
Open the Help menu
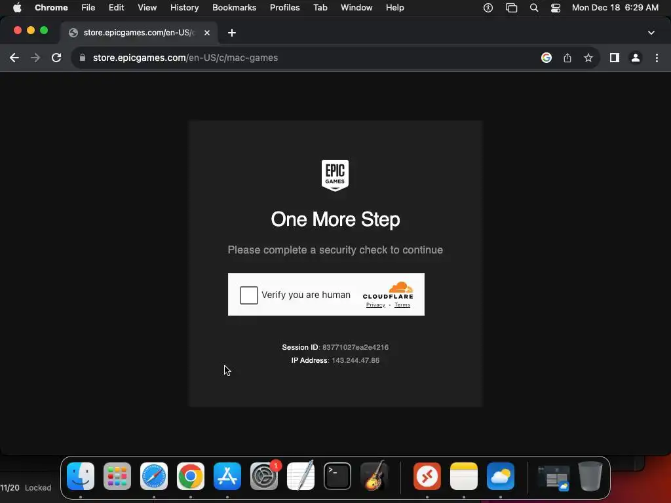[x=394, y=7]
